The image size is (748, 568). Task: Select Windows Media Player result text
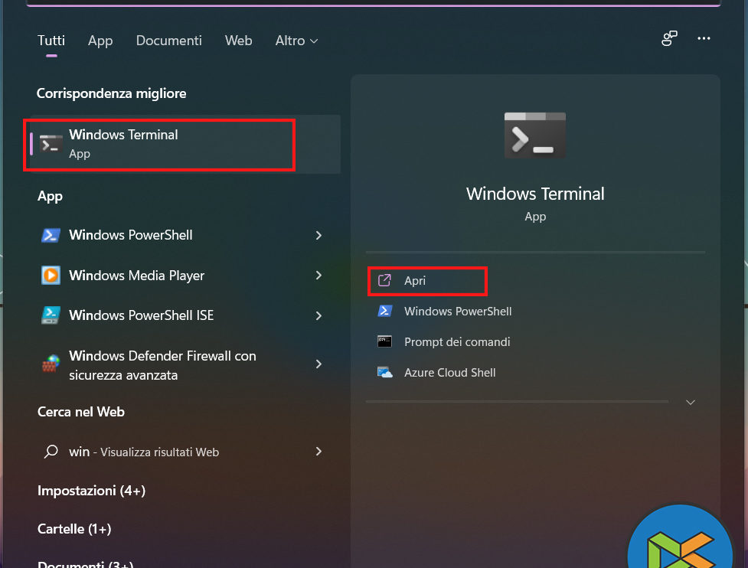tap(136, 276)
